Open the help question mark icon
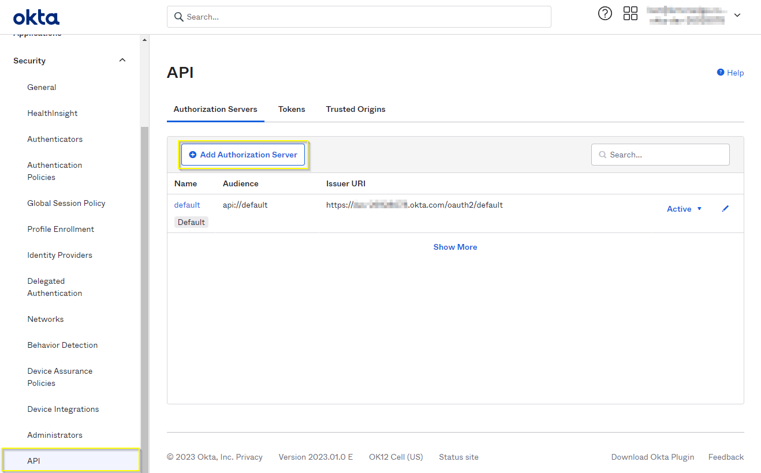 605,13
